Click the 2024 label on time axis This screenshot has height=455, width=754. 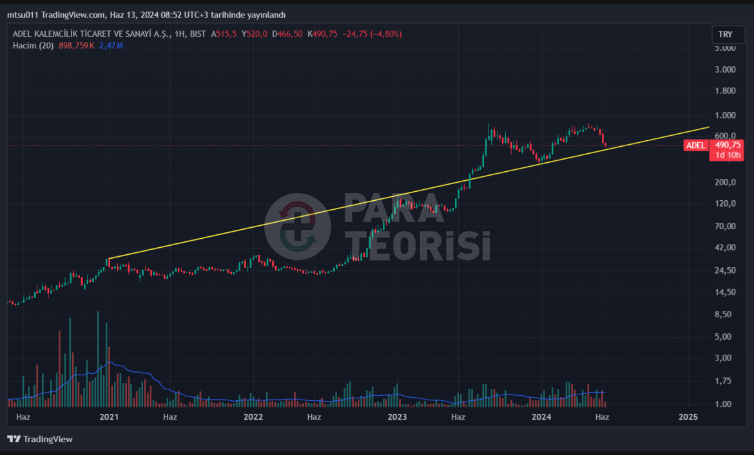click(541, 416)
